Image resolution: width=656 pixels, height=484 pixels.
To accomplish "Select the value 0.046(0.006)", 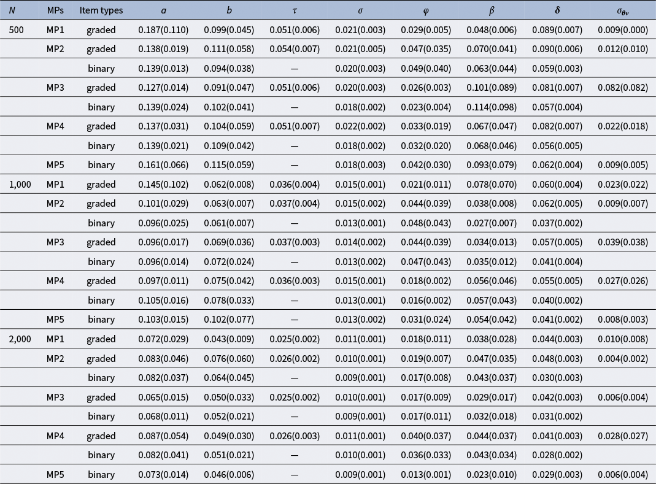I will (230, 474).
